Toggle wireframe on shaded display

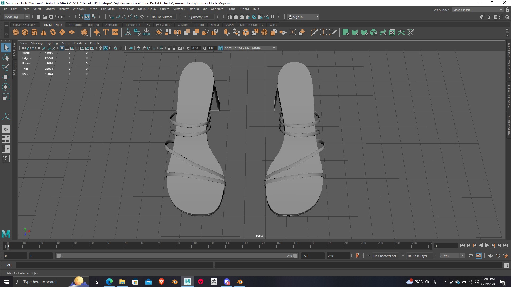click(x=116, y=48)
